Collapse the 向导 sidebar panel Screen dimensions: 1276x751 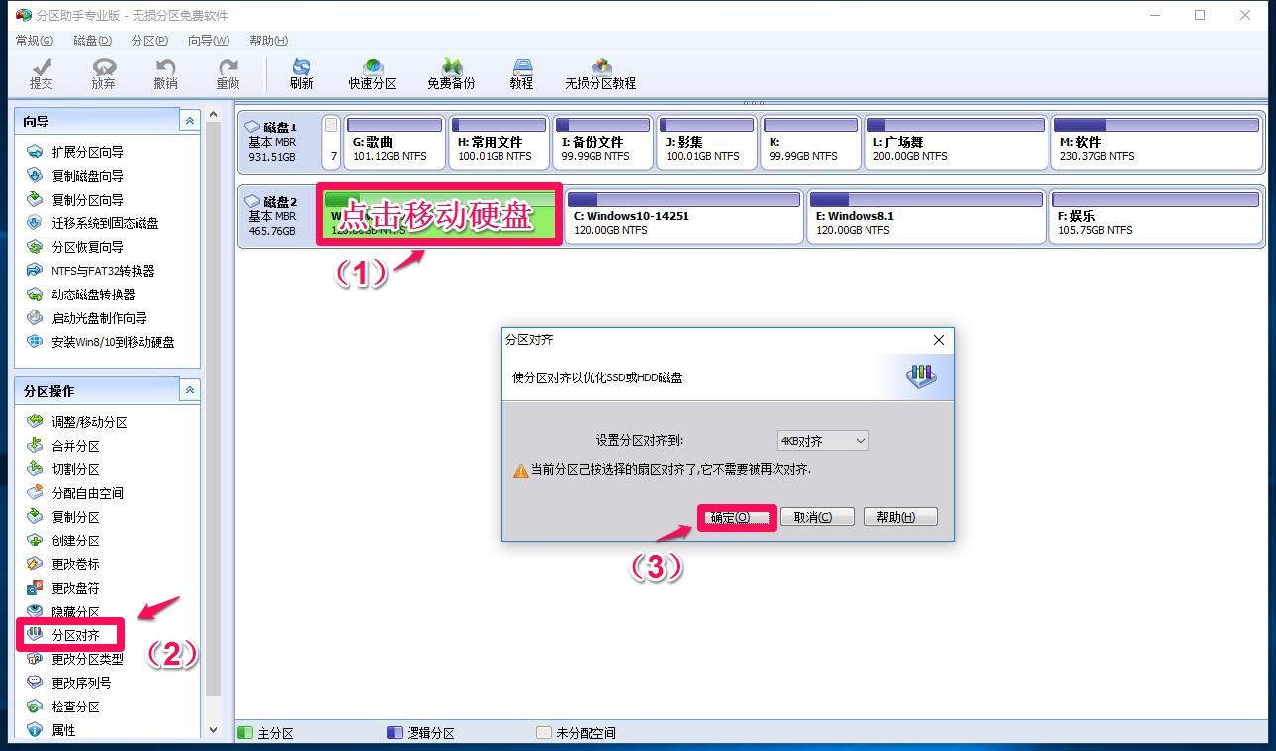click(x=189, y=120)
